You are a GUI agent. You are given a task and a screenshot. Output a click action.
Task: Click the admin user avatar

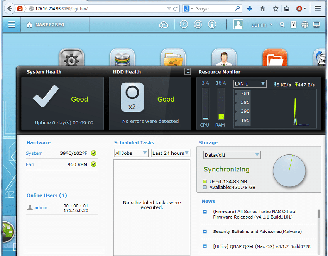(238, 24)
